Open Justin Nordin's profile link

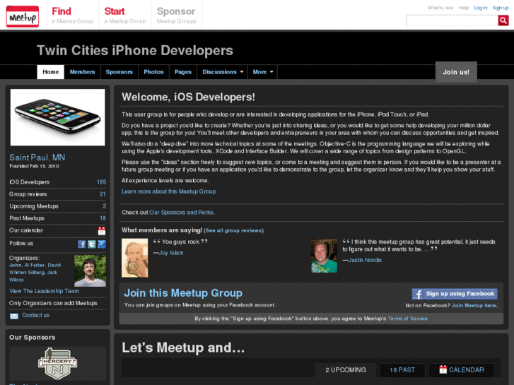click(x=365, y=260)
